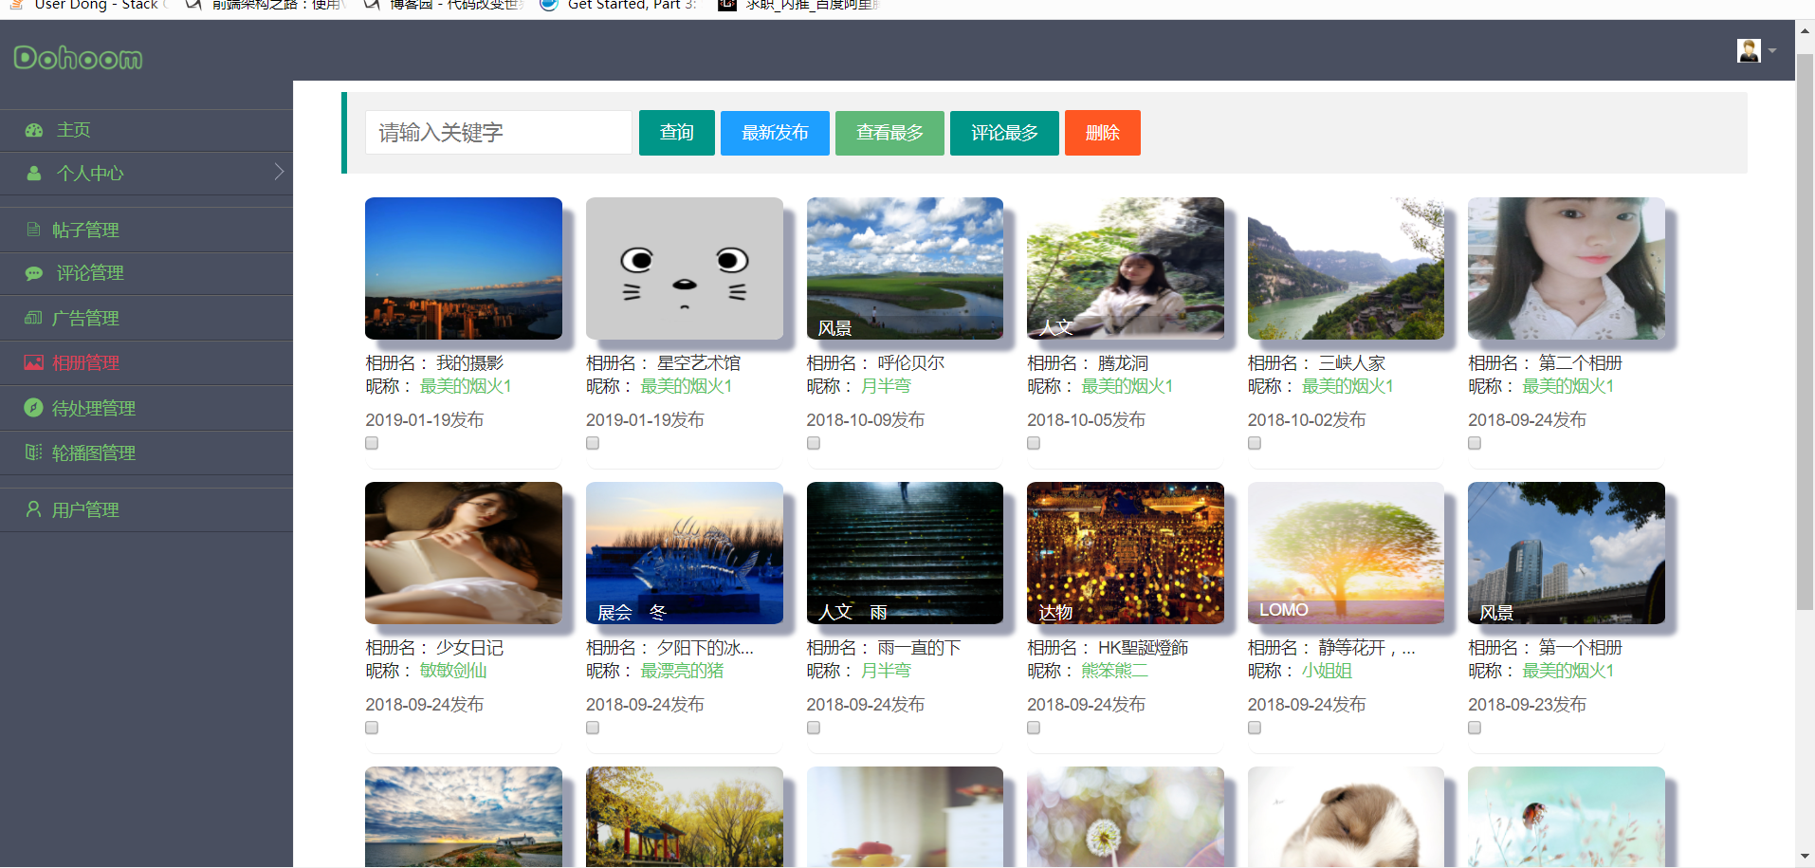Open the 主页 menu item
Image resolution: width=1815 pixels, height=868 pixels.
click(146, 130)
